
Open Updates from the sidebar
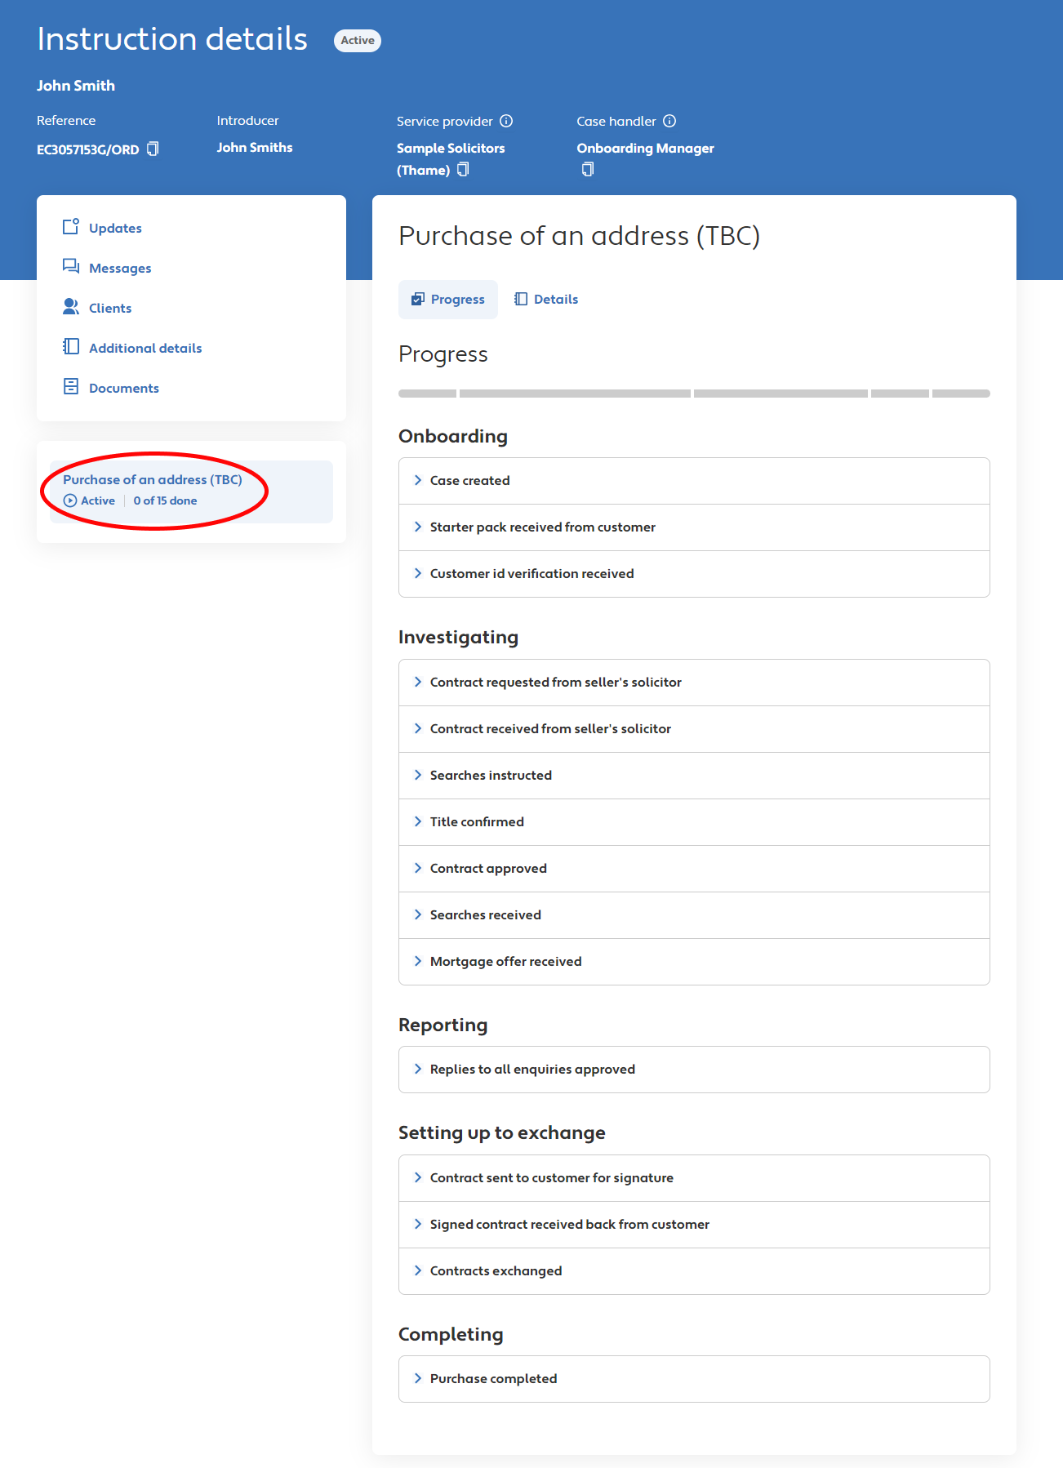[x=115, y=228]
